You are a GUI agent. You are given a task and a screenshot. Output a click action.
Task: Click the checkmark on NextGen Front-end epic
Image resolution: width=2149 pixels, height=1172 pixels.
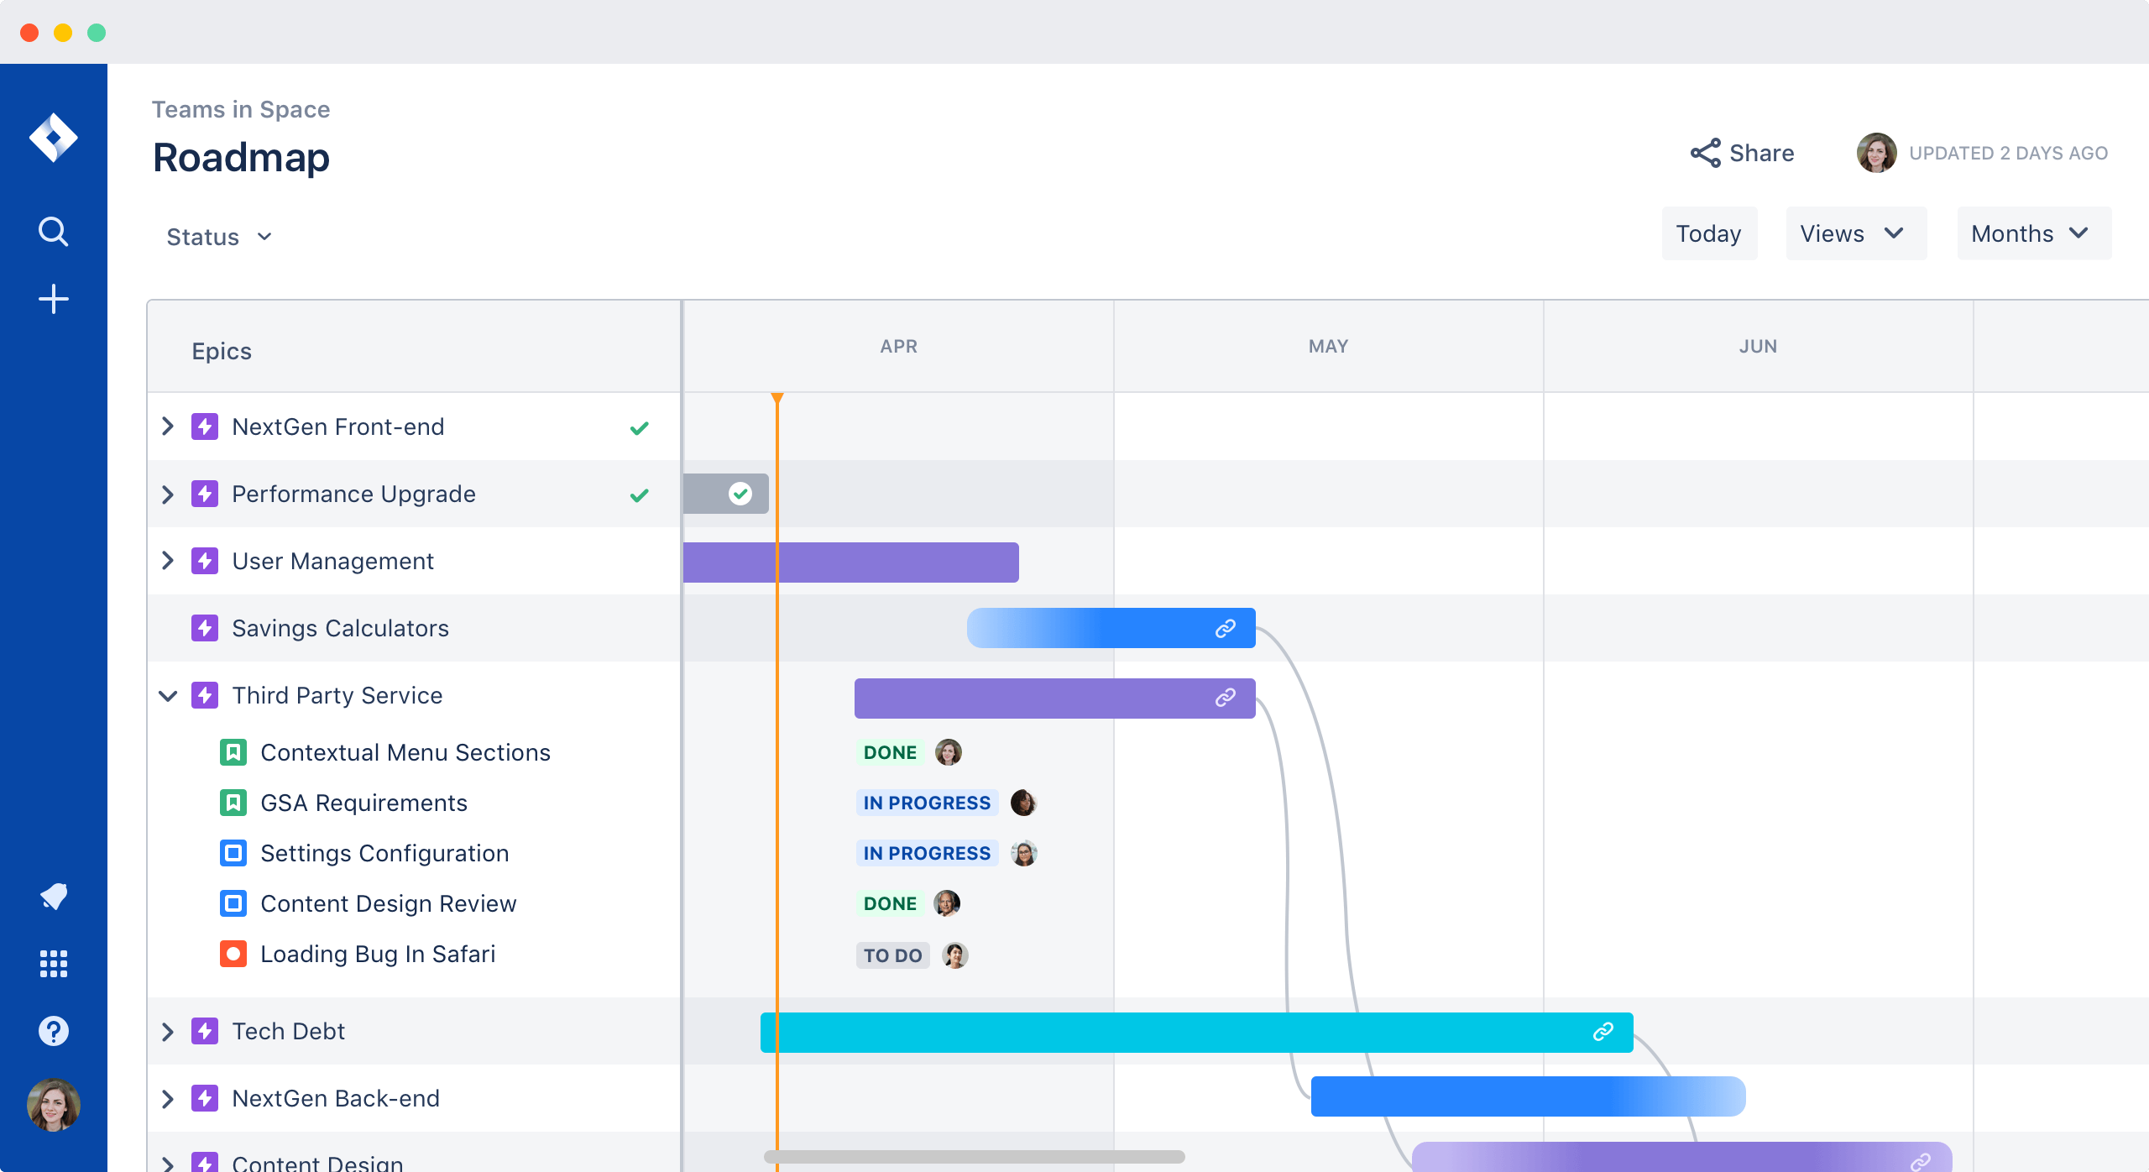click(x=641, y=427)
